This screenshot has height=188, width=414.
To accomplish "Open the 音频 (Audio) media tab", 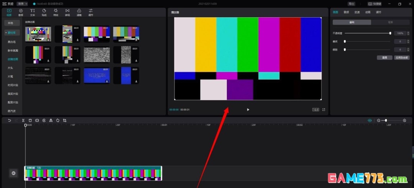I will click(21, 12).
